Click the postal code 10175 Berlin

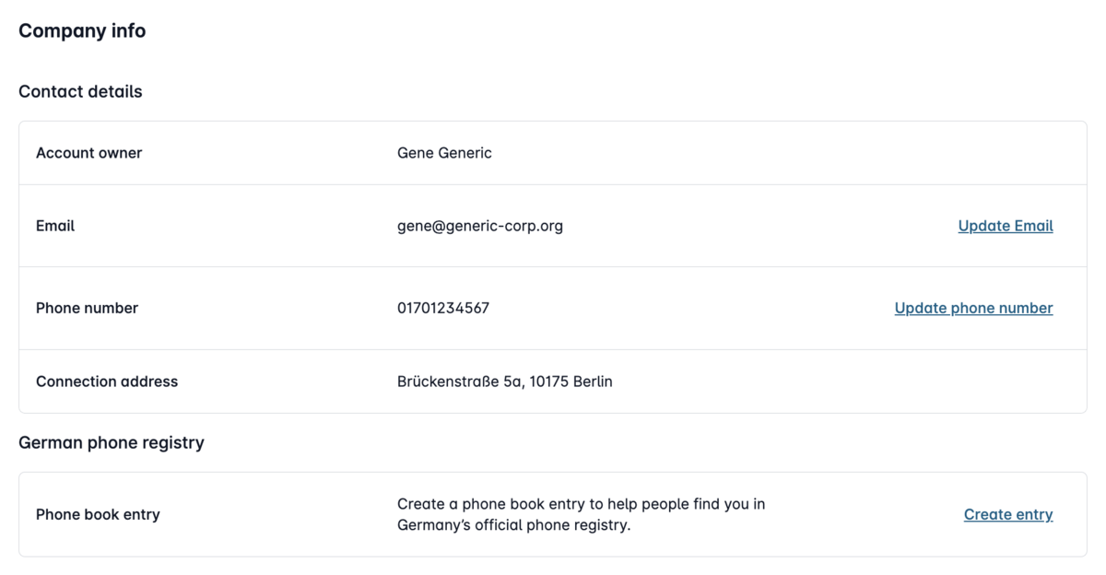coord(571,381)
